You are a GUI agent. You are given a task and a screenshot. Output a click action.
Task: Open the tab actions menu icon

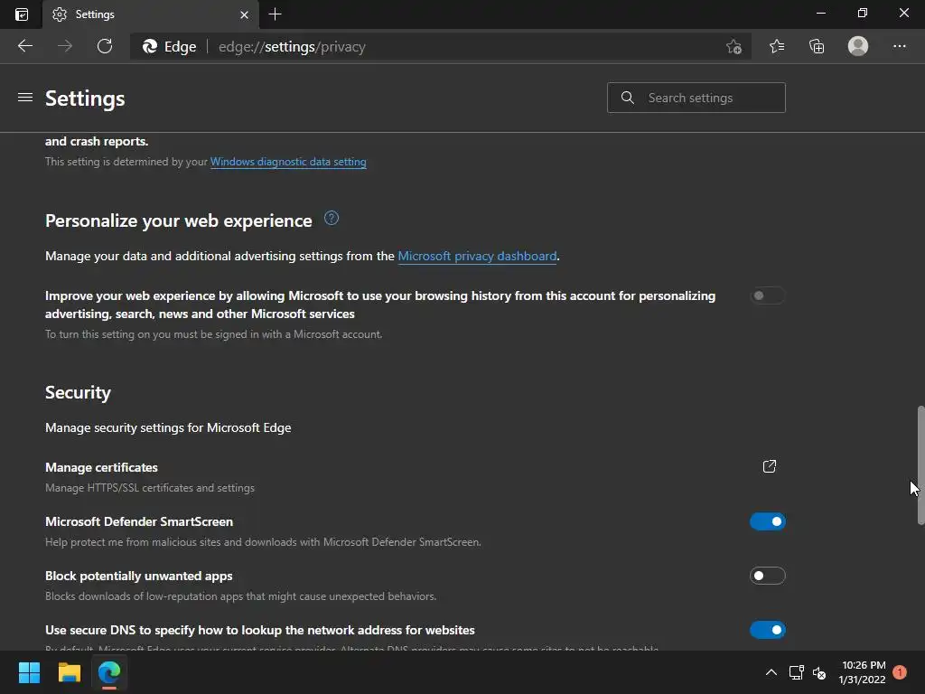coord(22,14)
